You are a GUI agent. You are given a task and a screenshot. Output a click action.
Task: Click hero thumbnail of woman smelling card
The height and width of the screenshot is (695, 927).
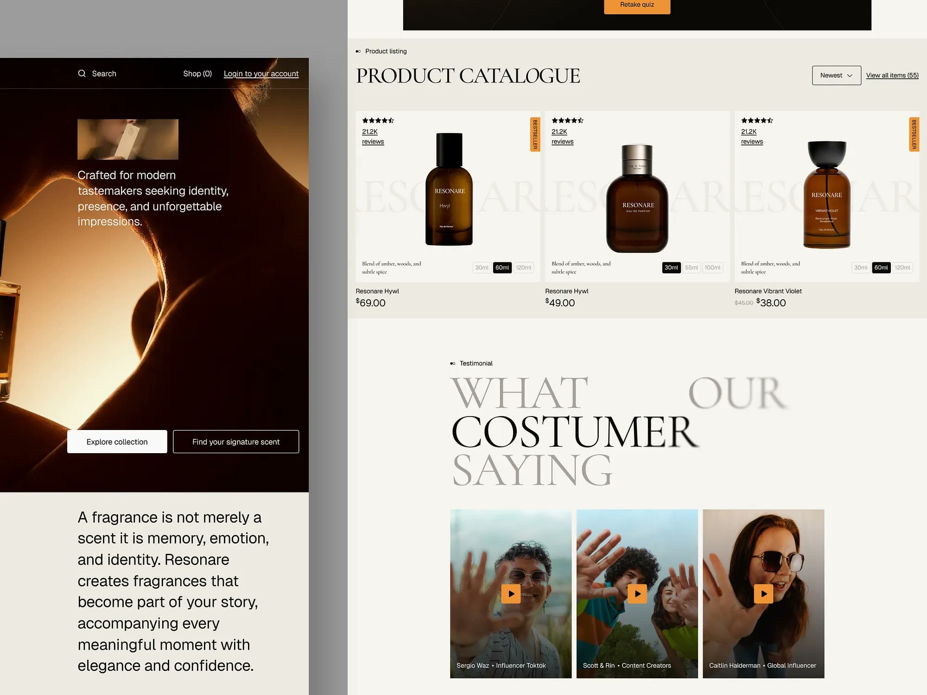coord(128,139)
